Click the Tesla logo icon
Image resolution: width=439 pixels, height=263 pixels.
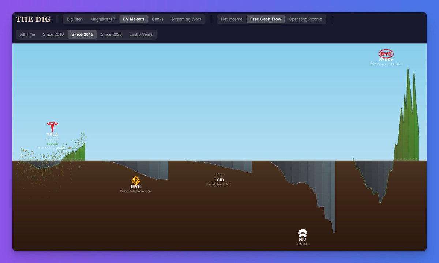point(52,127)
